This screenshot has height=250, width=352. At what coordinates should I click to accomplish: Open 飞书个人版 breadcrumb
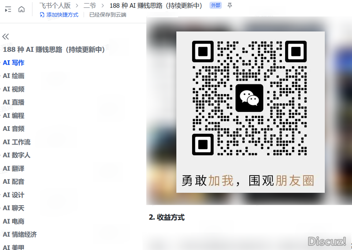click(x=55, y=5)
